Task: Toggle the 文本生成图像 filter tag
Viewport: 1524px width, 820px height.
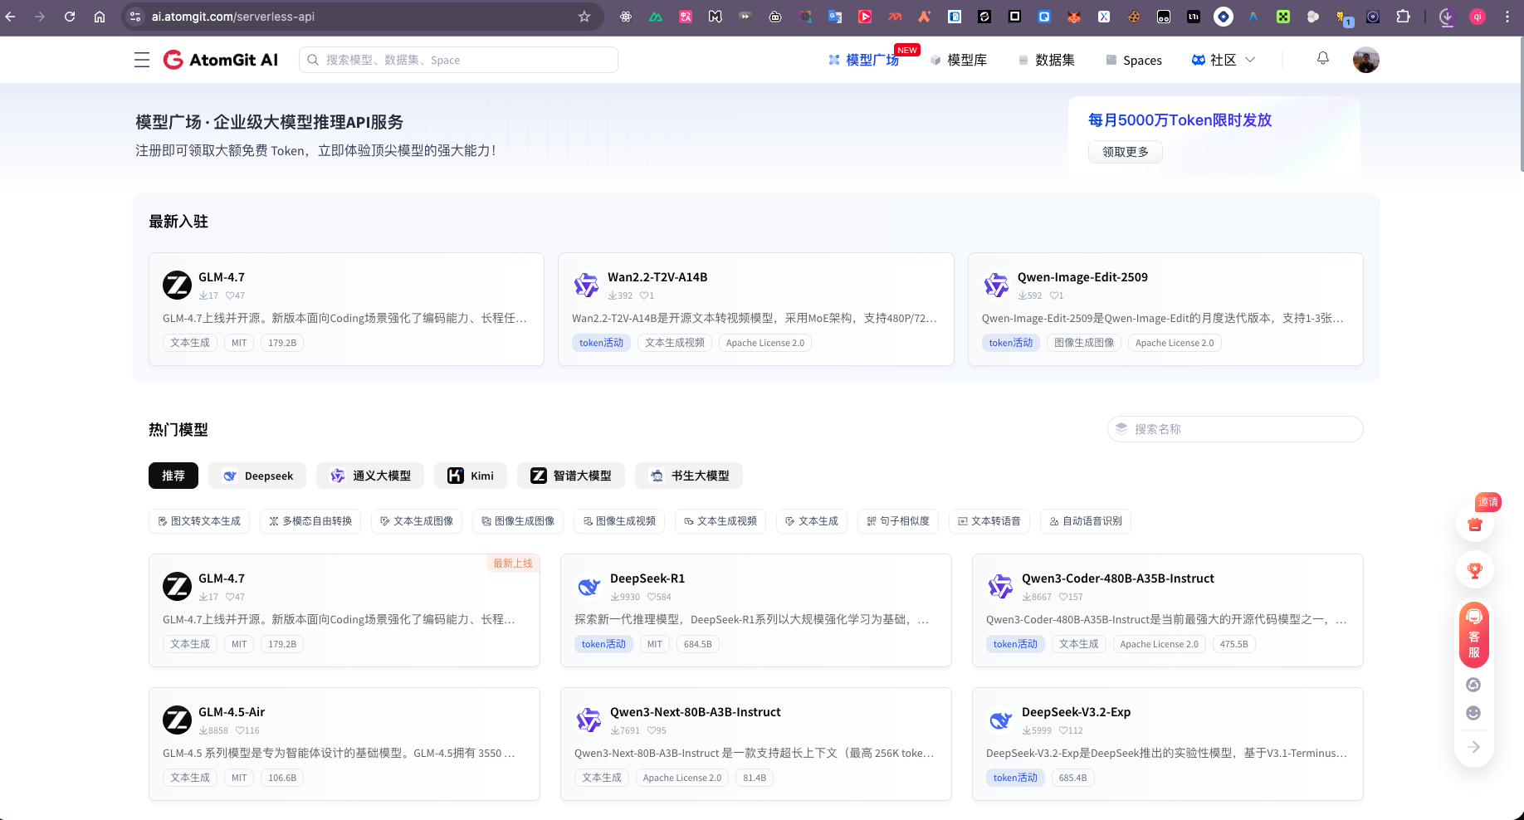Action: coord(417,521)
